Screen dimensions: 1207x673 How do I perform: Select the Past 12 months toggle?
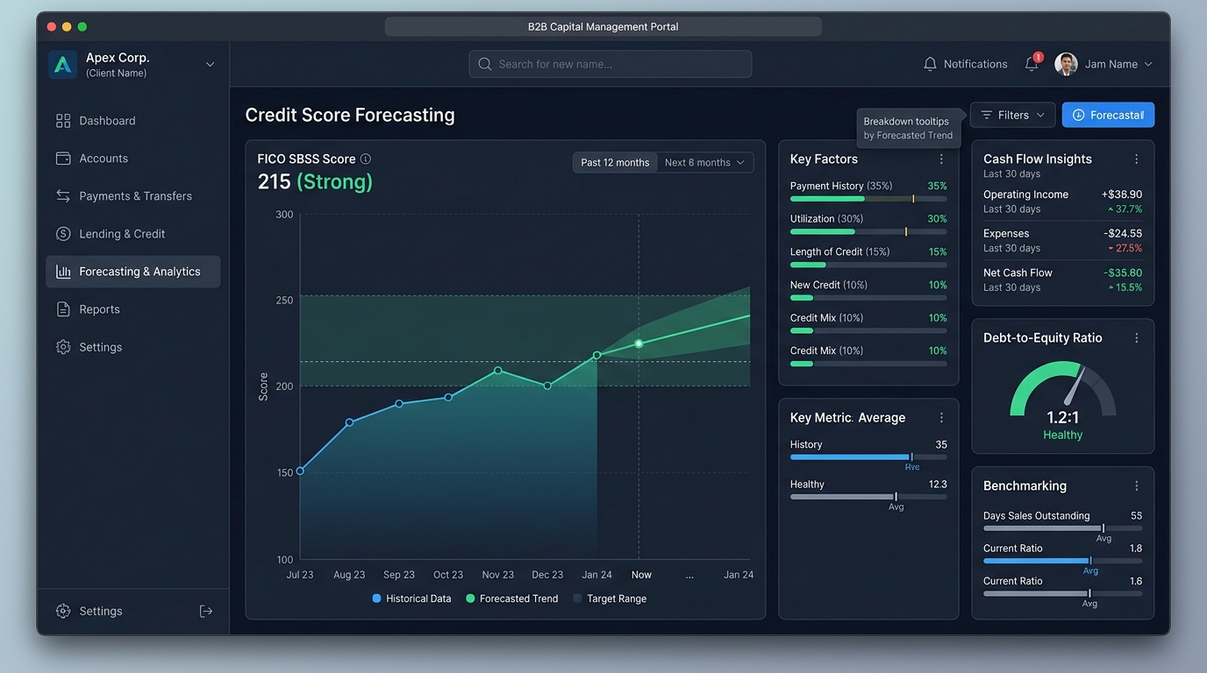pyautogui.click(x=615, y=162)
